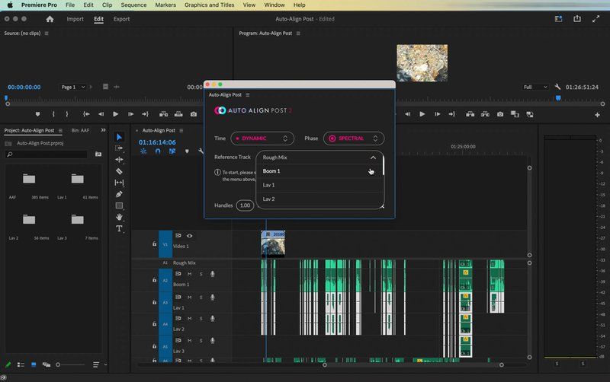Open the Lav 3 bin folder
The height and width of the screenshot is (382, 610).
pyautogui.click(x=77, y=220)
